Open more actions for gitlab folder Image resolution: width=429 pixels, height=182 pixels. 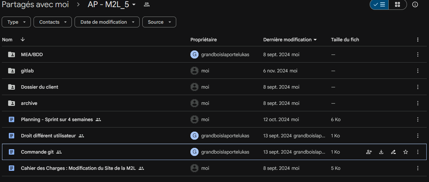tap(418, 71)
